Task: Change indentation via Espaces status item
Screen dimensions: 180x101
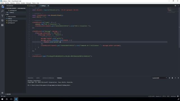Action: coord(158,96)
